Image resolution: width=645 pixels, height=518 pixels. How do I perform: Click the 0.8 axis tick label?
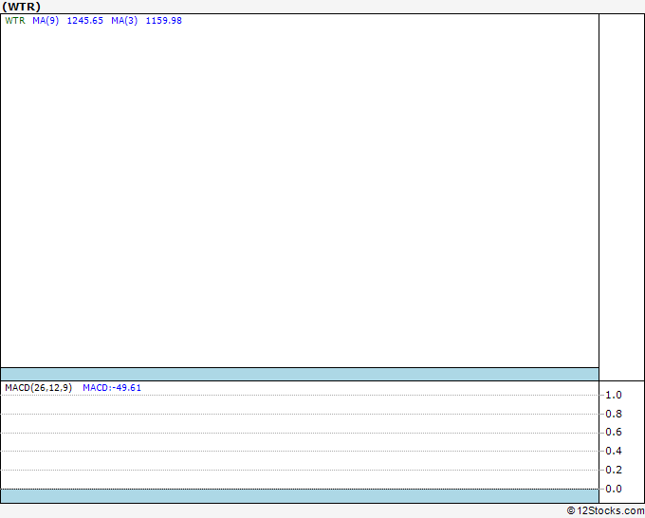click(614, 414)
